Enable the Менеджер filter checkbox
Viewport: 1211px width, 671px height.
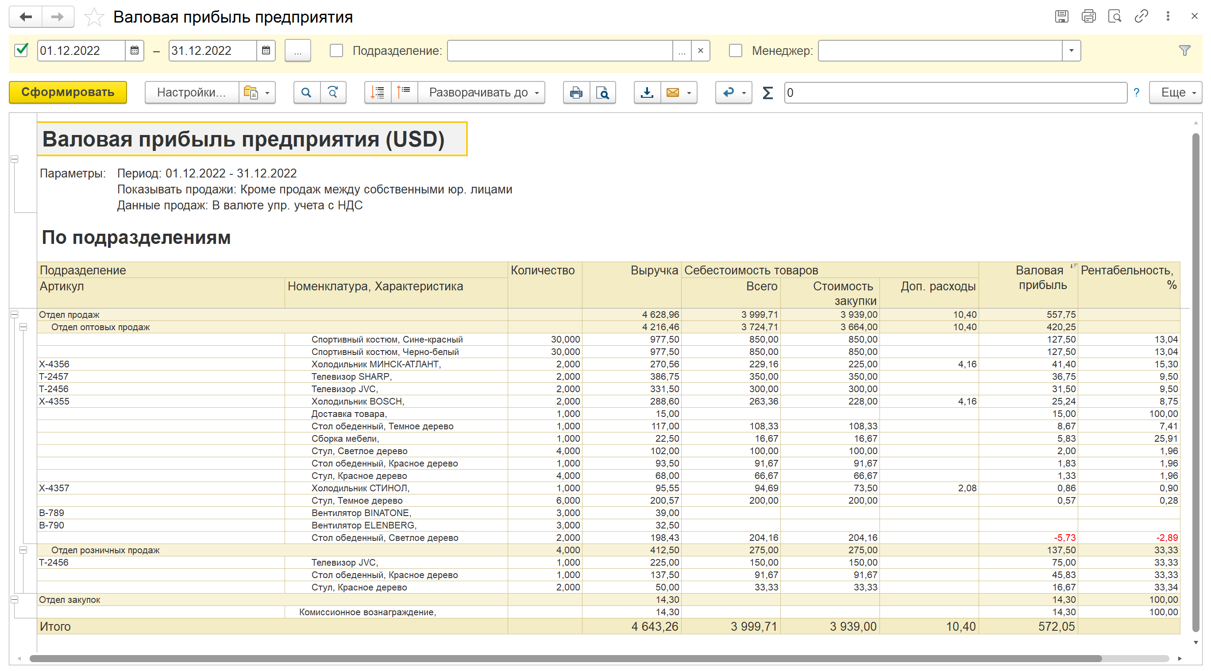tap(735, 51)
